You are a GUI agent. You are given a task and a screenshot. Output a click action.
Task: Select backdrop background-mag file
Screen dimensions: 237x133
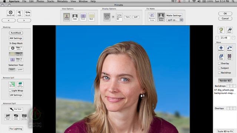[x=225, y=93]
